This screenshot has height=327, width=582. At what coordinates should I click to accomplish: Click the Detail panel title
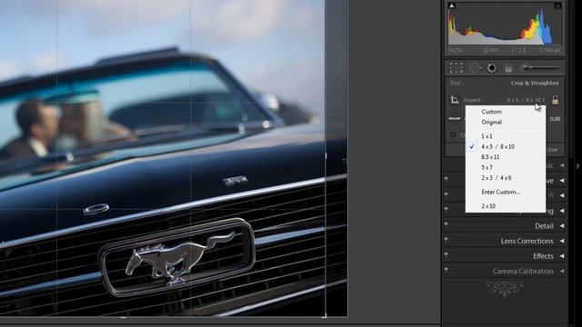(544, 226)
